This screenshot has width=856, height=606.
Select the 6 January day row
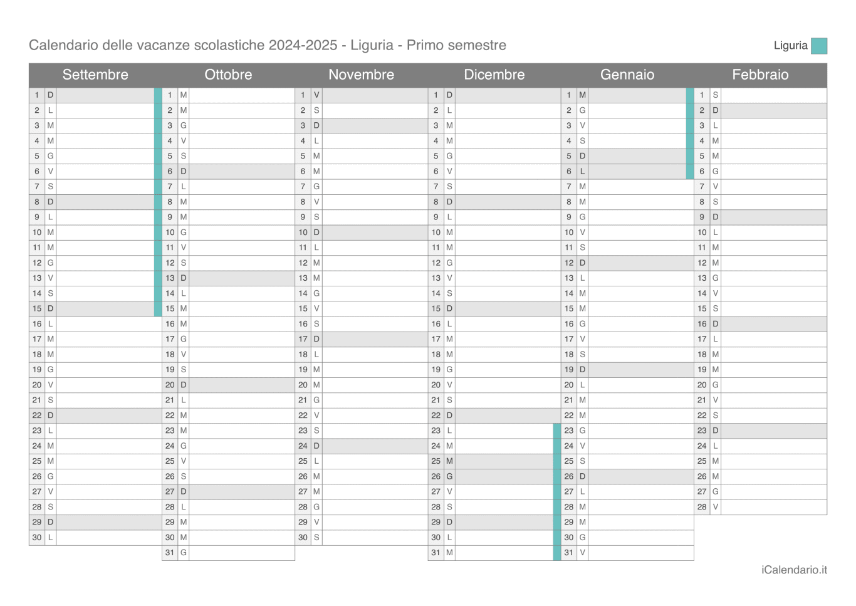(x=627, y=171)
